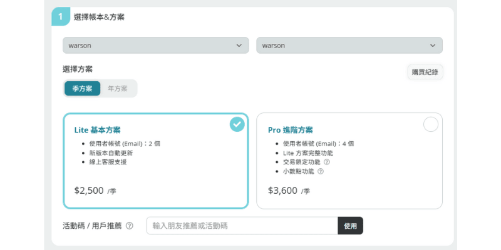Click the help icon next to 活動碼 / 用戶推薦
Image resolution: width=501 pixels, height=250 pixels.
(130, 226)
